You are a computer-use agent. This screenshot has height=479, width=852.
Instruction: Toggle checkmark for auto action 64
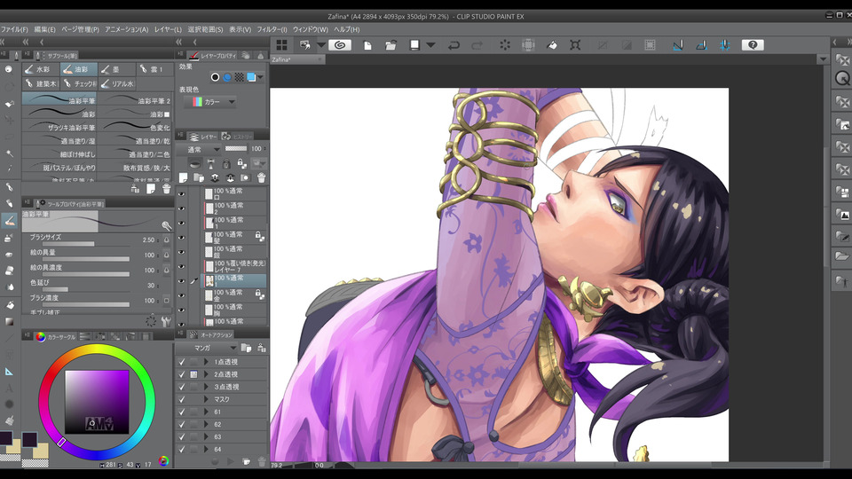click(x=182, y=449)
